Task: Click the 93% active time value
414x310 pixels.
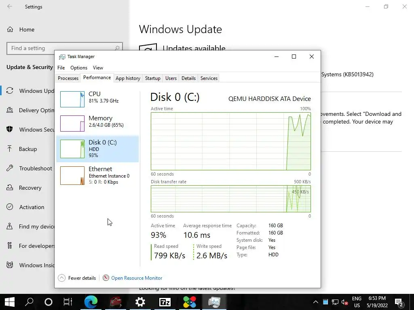Action: 158,235
